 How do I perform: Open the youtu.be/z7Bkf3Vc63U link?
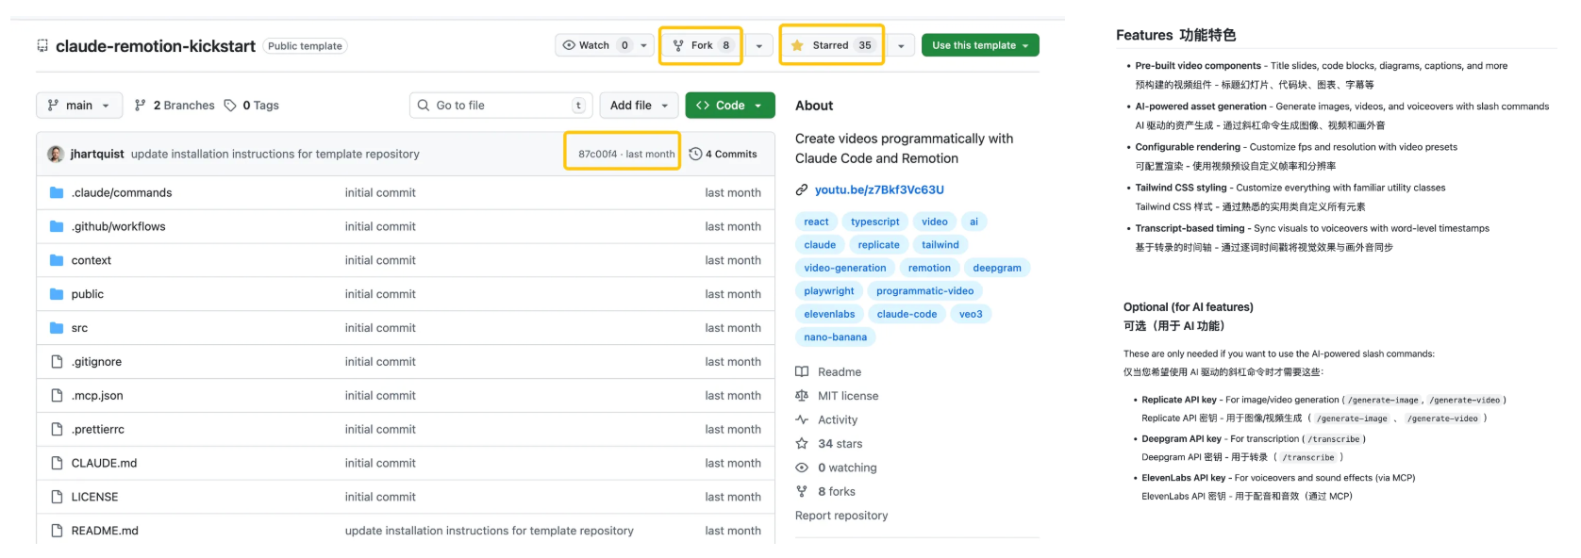(x=879, y=189)
